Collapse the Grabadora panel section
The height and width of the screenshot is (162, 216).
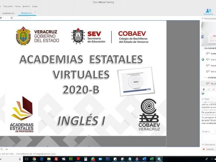[x=202, y=144]
